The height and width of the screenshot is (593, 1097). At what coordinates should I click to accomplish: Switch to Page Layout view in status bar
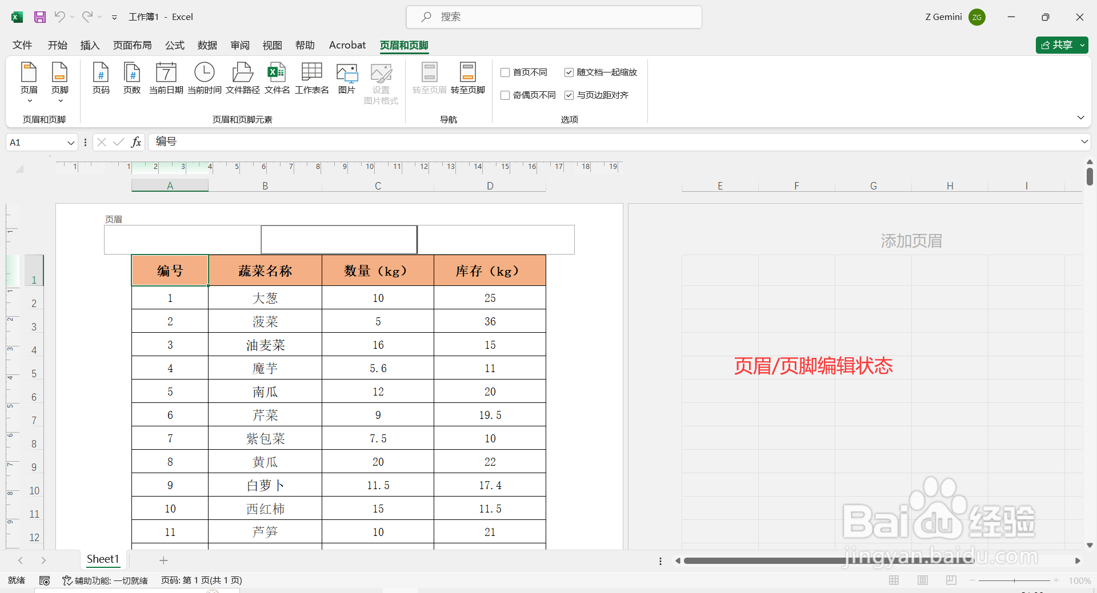(923, 580)
